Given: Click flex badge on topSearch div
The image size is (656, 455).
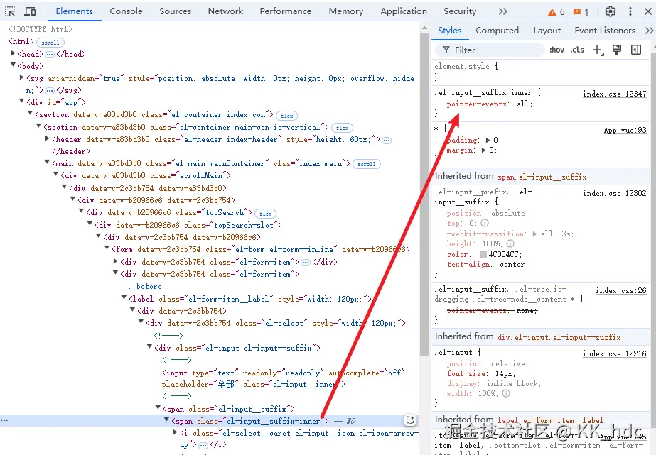Looking at the screenshot, I should pos(265,214).
